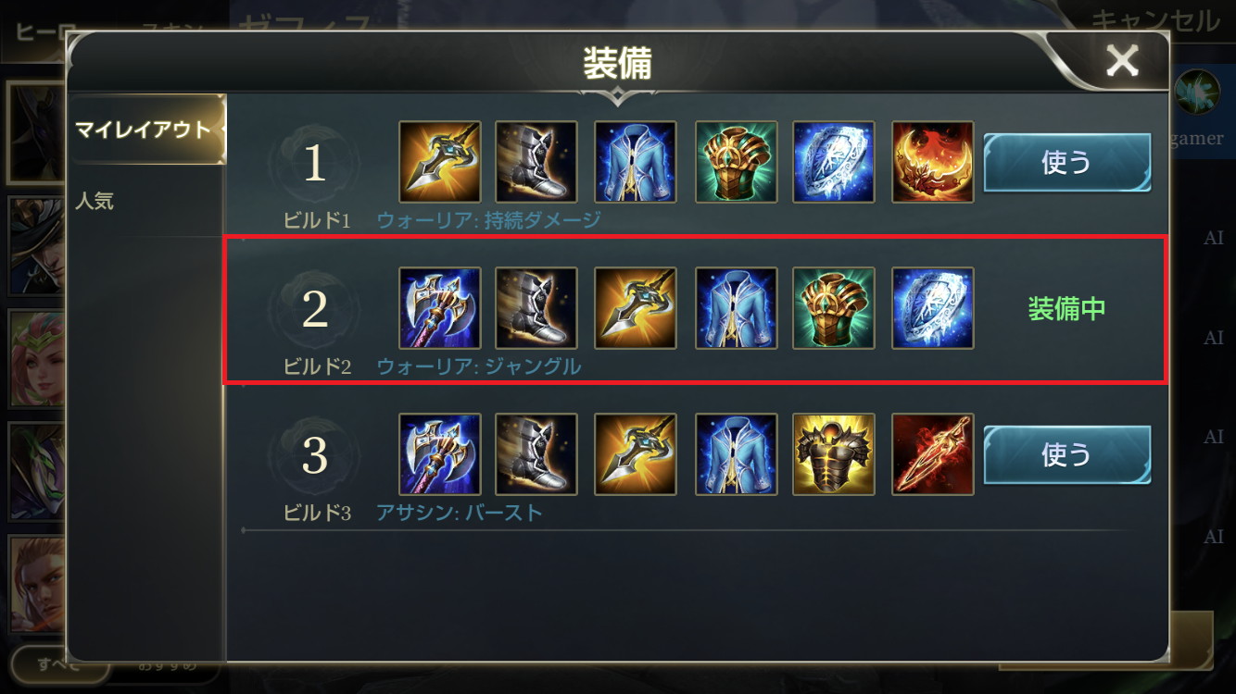Choose the frost shield item in Build 2
Image resolution: width=1236 pixels, height=694 pixels.
click(933, 308)
